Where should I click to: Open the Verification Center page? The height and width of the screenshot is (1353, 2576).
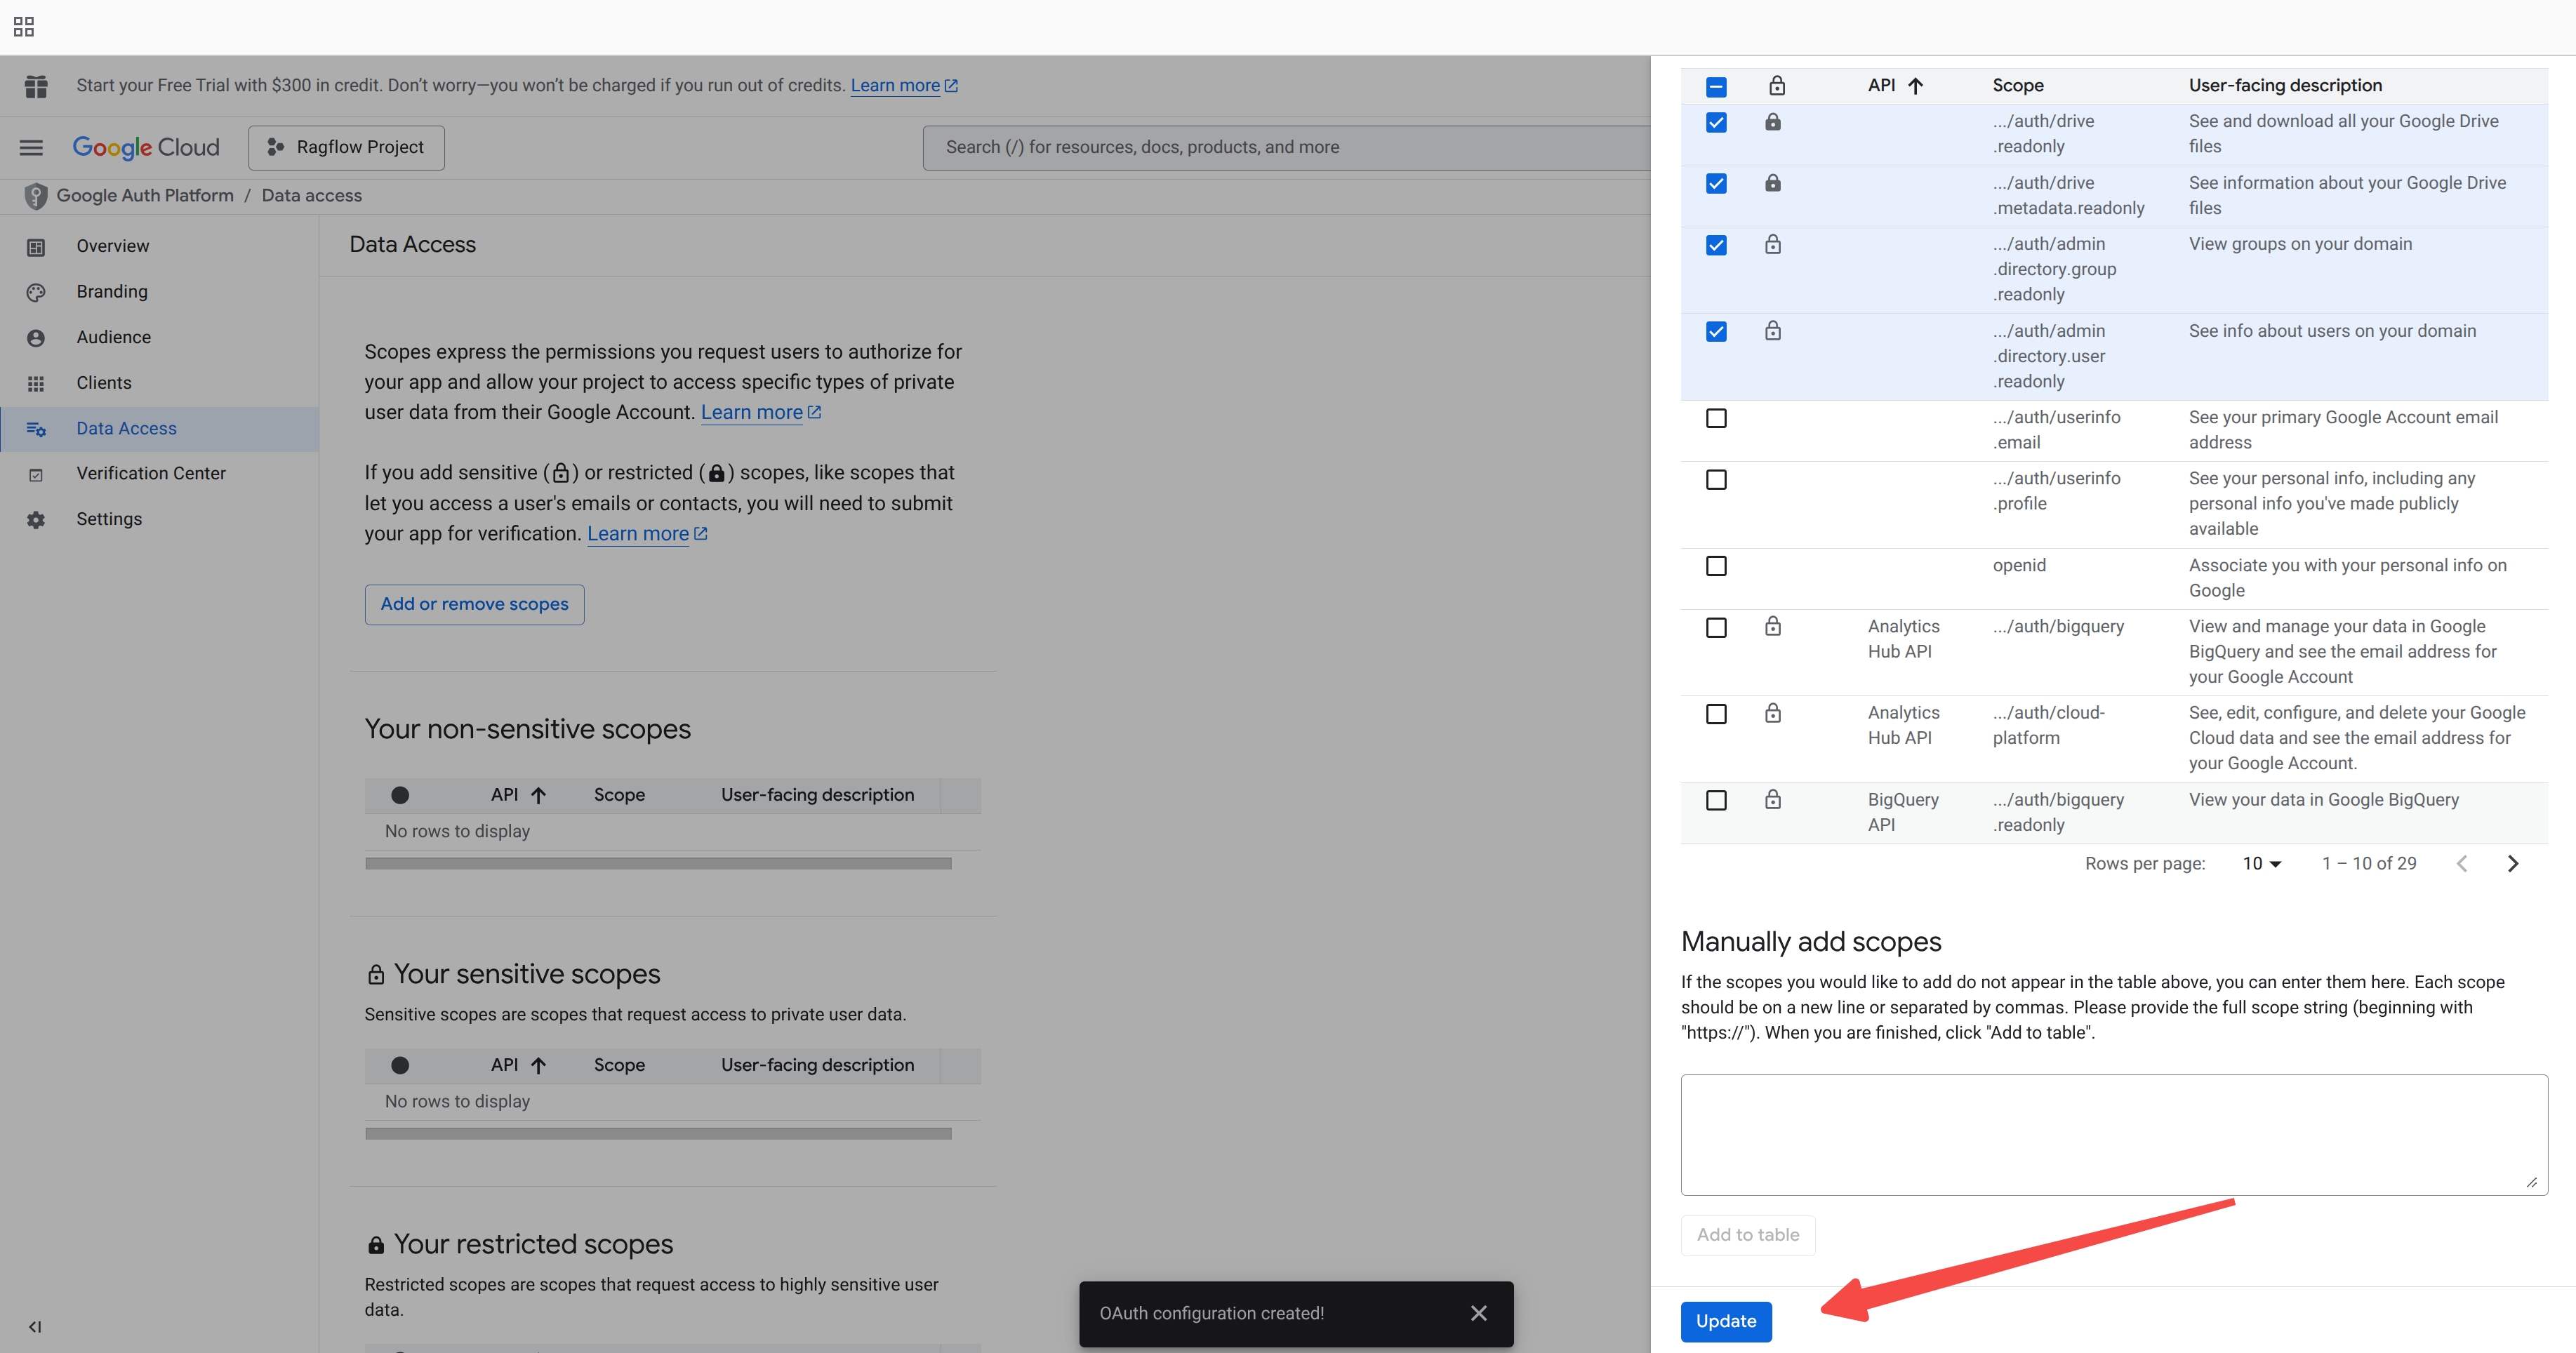coord(151,473)
